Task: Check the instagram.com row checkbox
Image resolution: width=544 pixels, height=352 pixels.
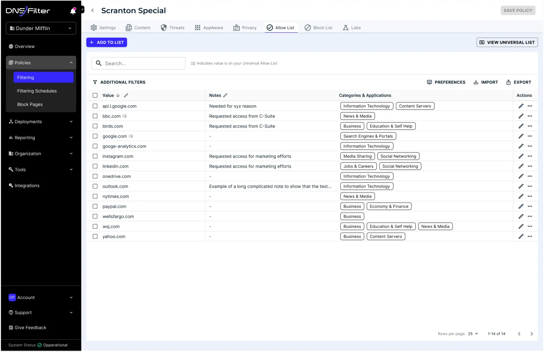Action: coord(95,156)
